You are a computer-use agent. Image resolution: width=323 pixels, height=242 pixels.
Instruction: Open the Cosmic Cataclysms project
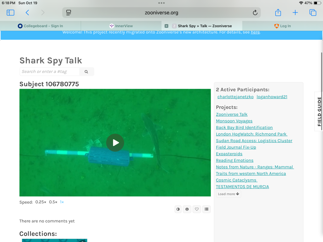tap(237, 180)
